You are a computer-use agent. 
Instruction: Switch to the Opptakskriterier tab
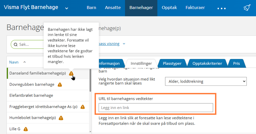coord(207,63)
